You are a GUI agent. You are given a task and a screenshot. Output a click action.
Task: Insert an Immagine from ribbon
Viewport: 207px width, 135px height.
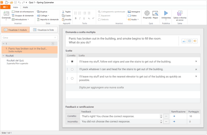[134, 12]
